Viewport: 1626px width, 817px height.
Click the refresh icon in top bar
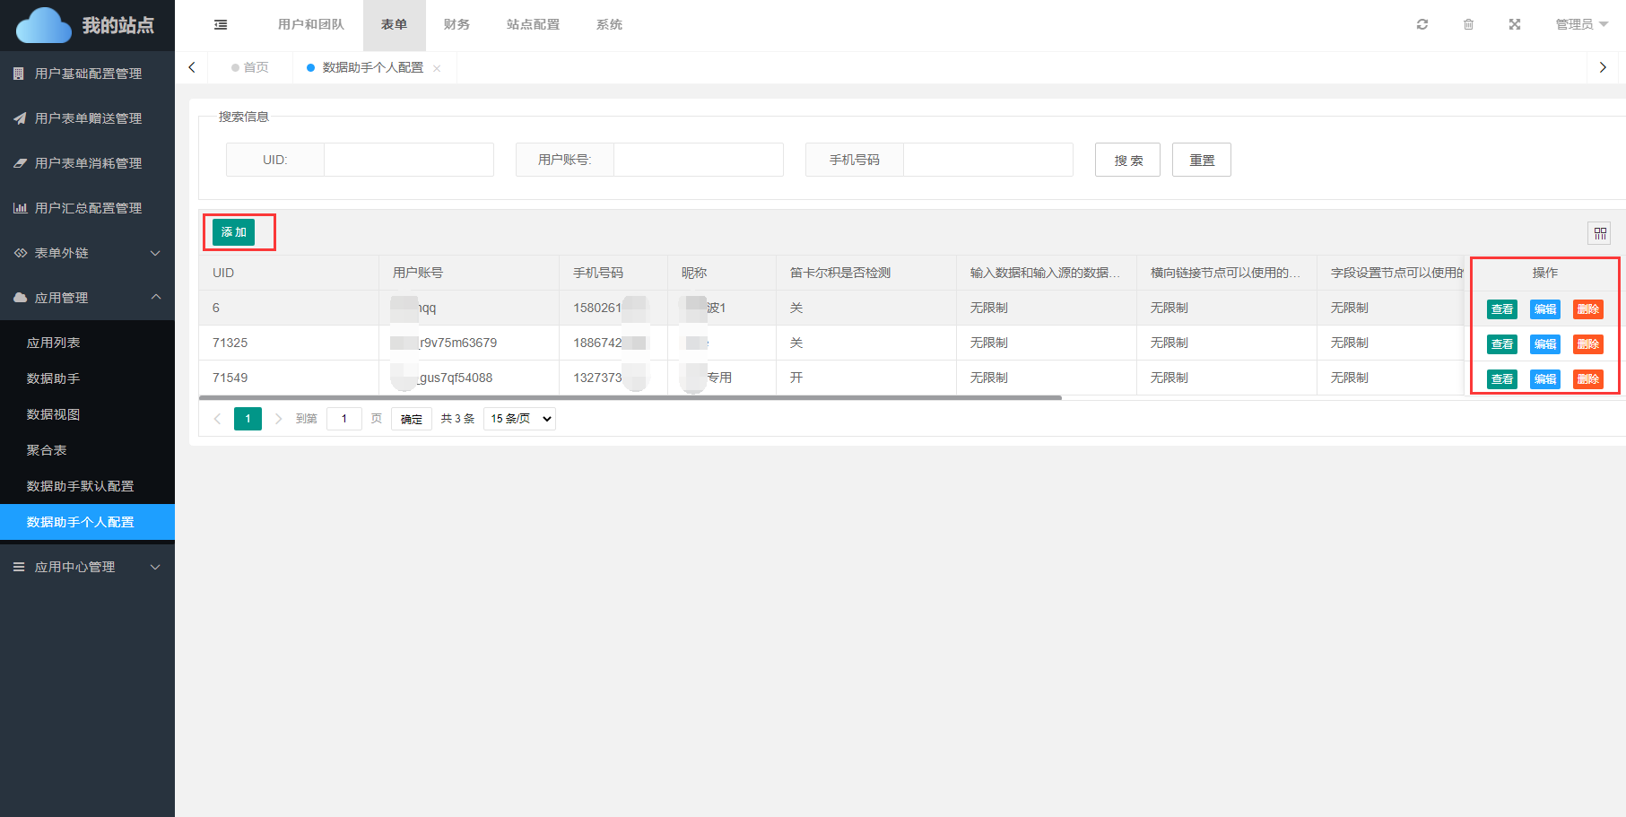1422,24
